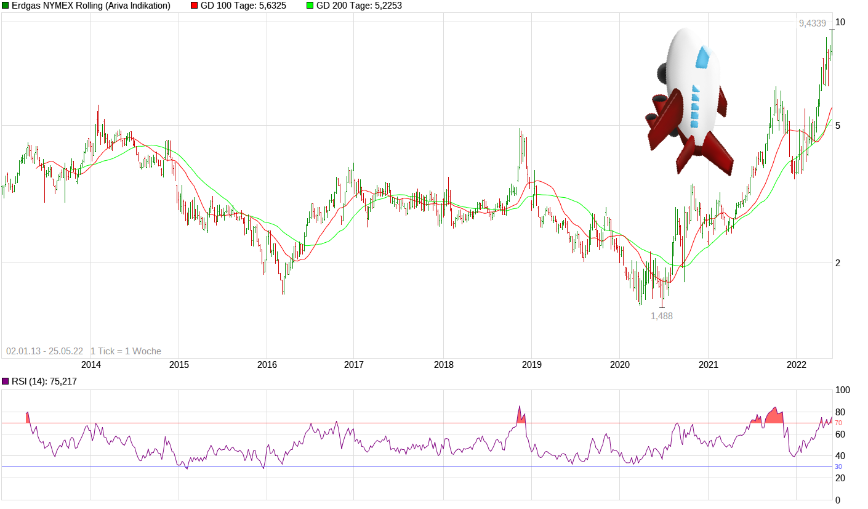Click the '1 Tick = 1 Woche' text
The image size is (868, 509).
click(126, 351)
